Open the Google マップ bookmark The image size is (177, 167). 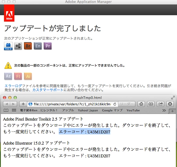coord(112,110)
